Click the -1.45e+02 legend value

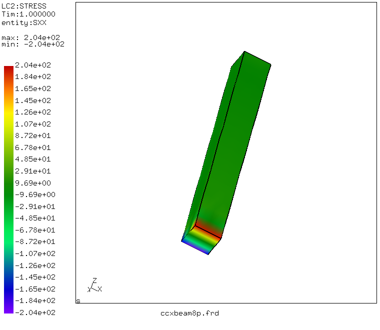(x=35, y=277)
